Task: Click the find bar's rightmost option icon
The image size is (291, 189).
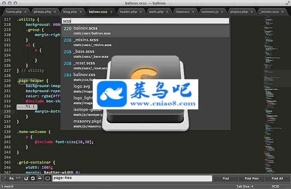Action: point(48,178)
